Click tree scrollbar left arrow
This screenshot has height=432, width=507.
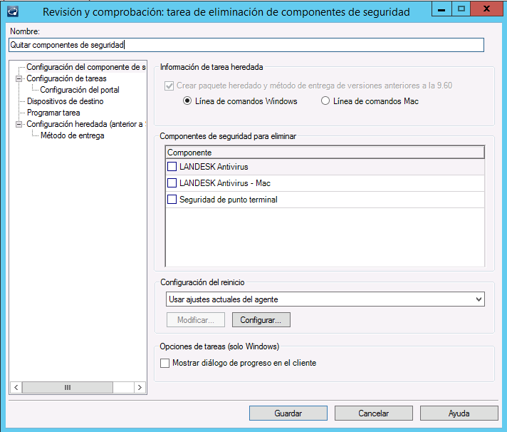16,387
